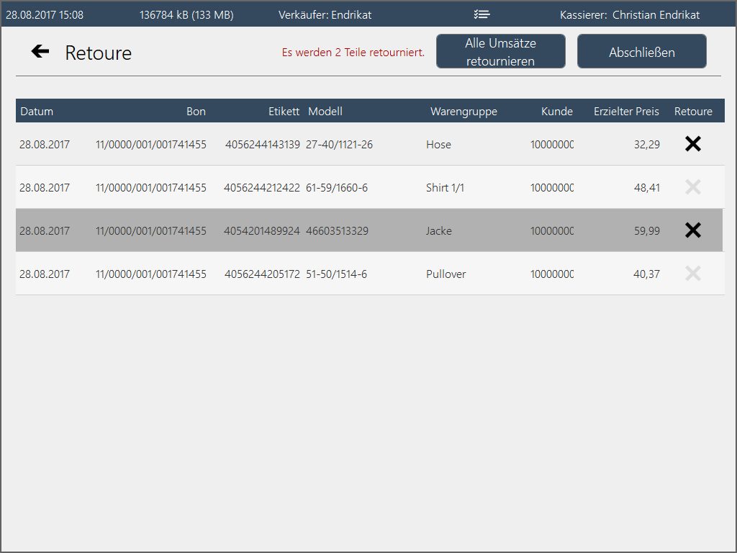Click the Erzielter Preis column header
Screen dimensions: 737x553
coord(626,112)
